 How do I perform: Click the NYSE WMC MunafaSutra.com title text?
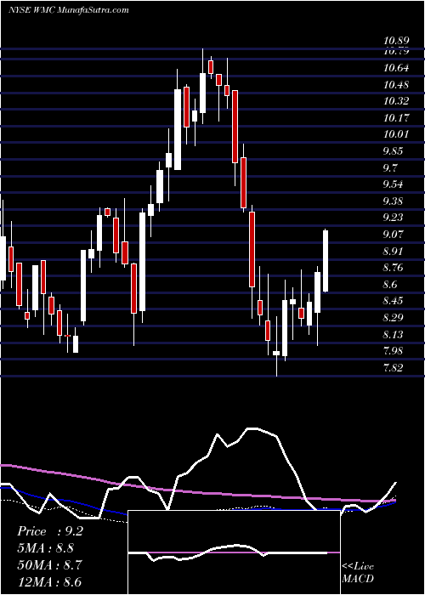coord(69,10)
